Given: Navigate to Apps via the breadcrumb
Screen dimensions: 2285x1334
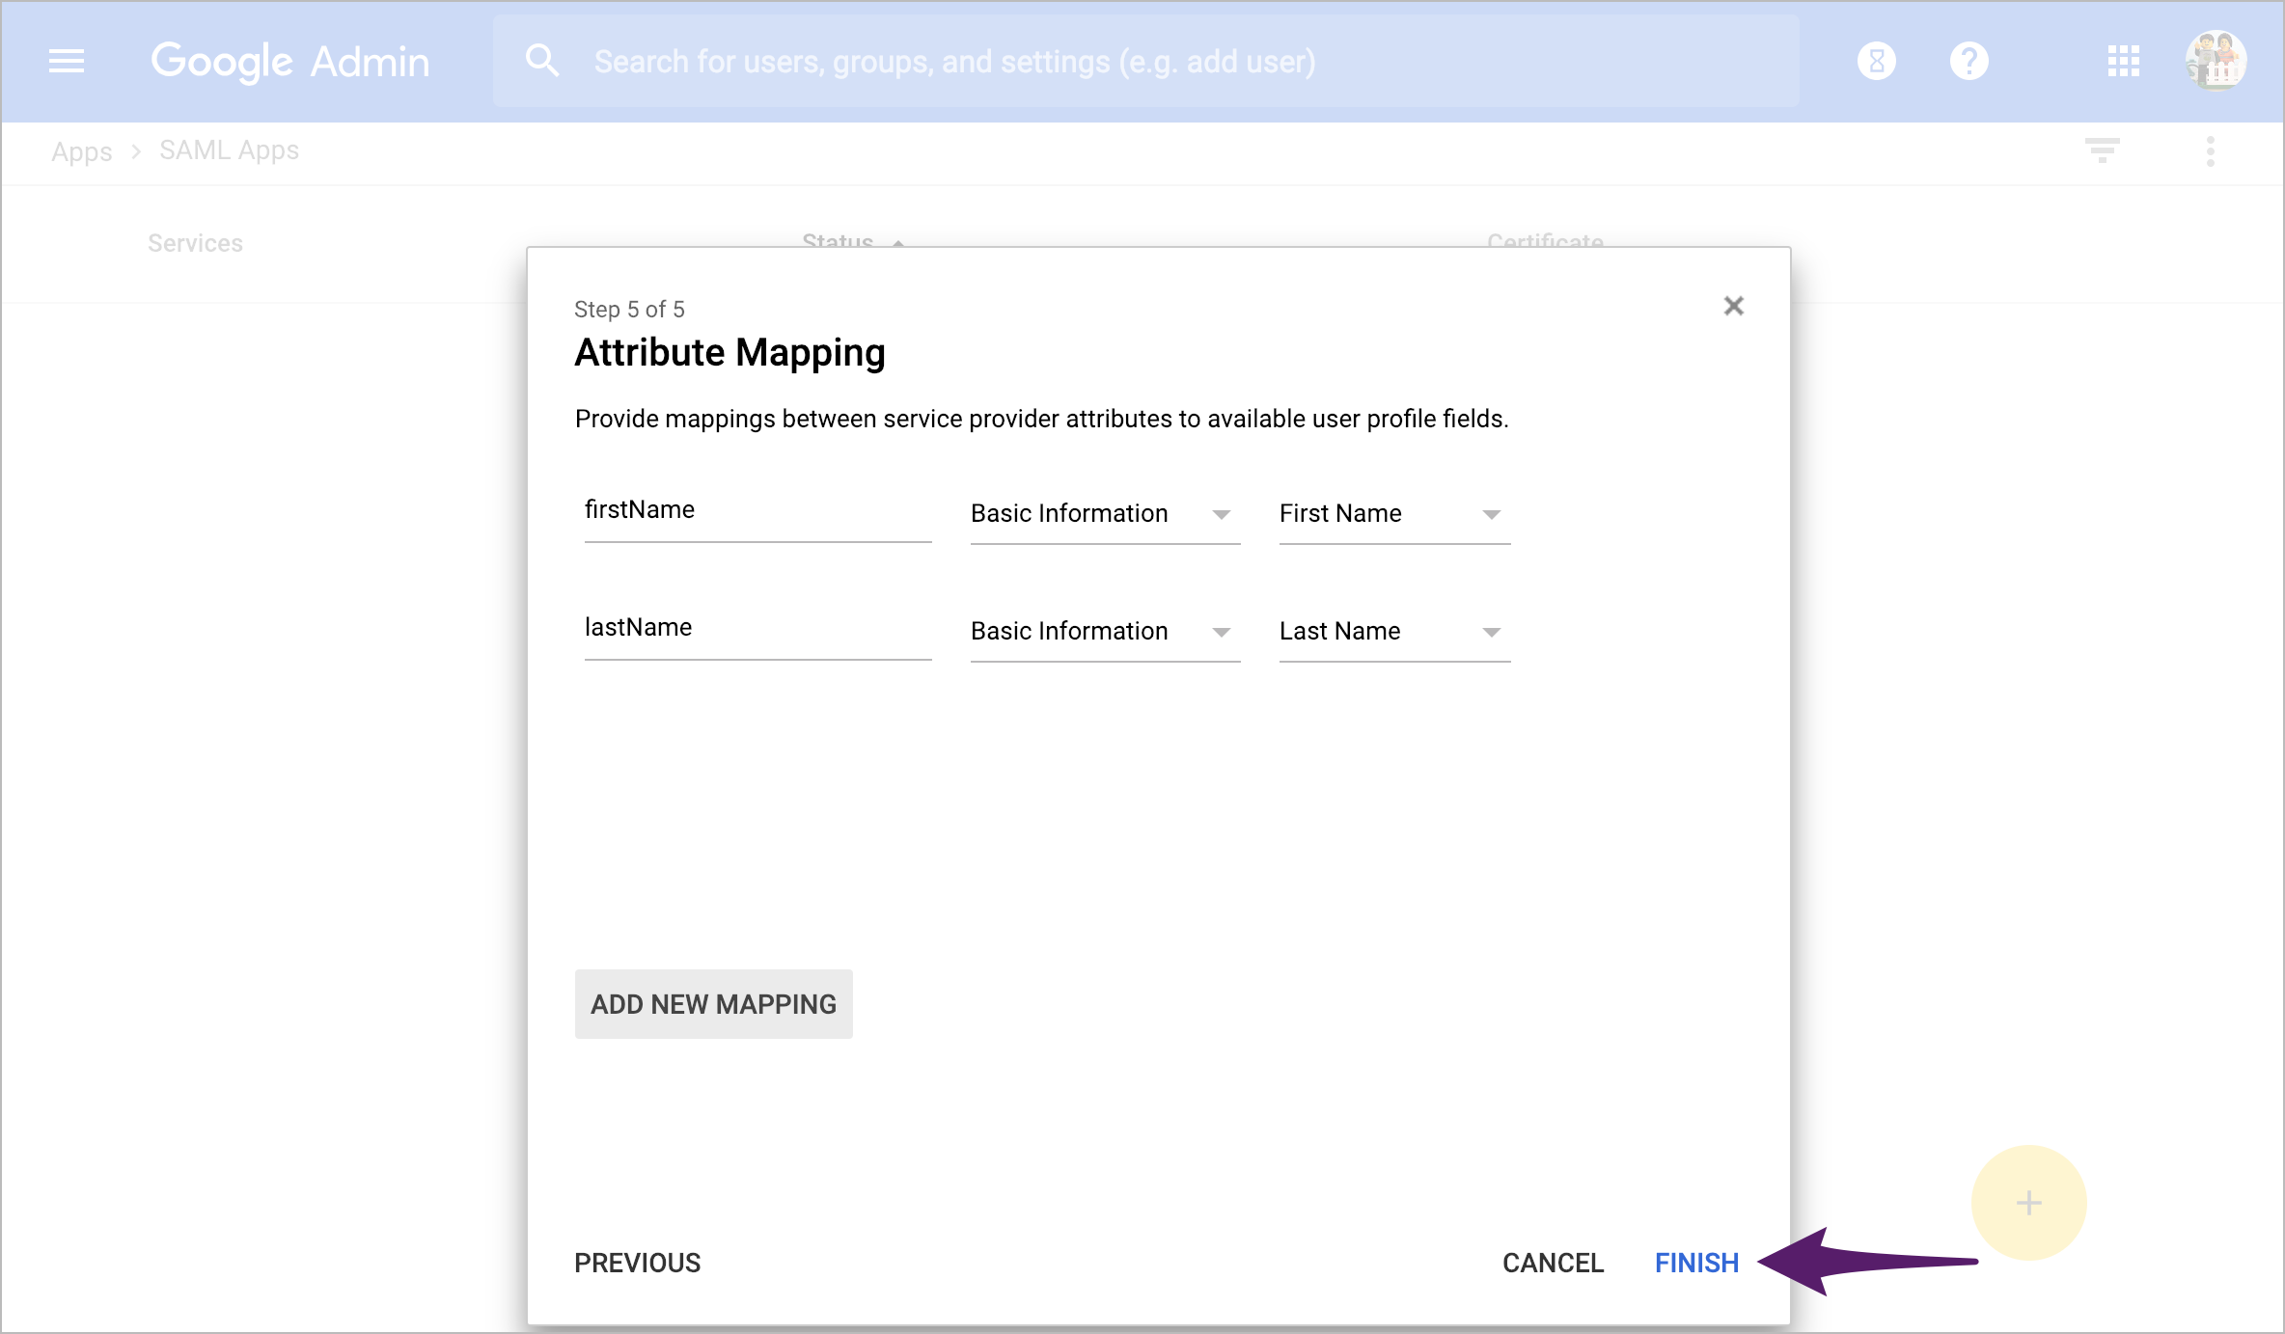Looking at the screenshot, I should click(81, 151).
